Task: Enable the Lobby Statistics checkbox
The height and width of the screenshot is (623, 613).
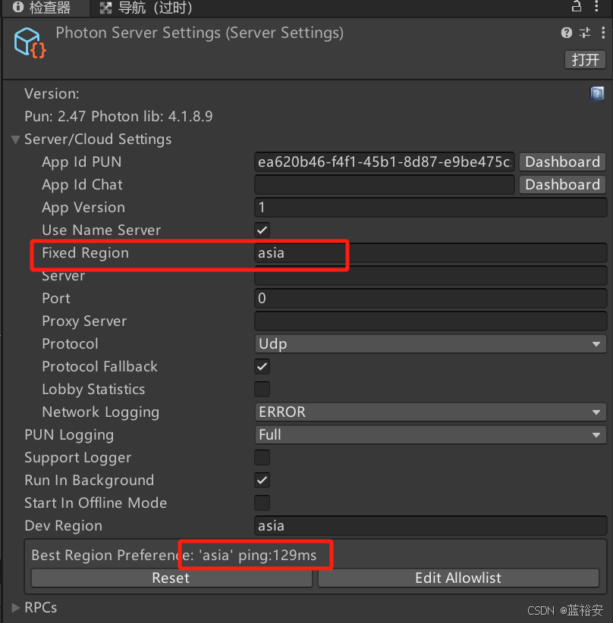Action: (262, 390)
